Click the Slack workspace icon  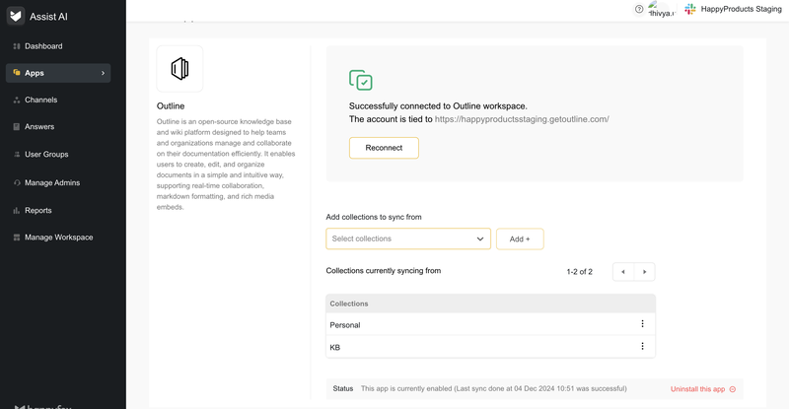(x=690, y=9)
